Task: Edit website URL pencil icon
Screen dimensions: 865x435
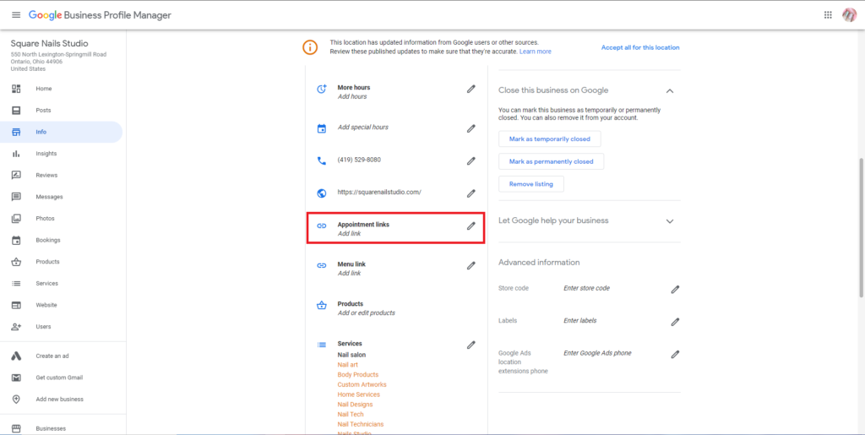Action: [471, 193]
